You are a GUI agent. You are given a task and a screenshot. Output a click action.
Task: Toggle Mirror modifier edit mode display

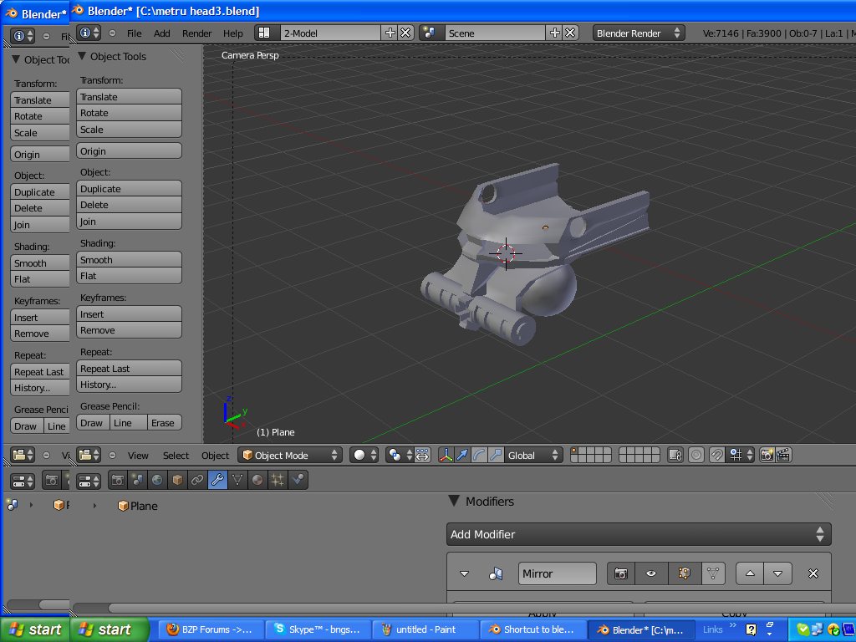pyautogui.click(x=684, y=574)
